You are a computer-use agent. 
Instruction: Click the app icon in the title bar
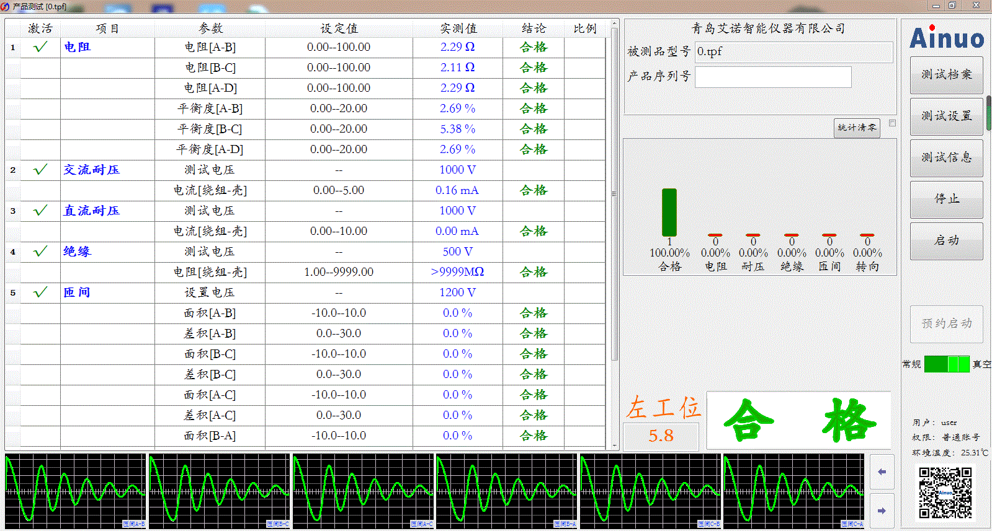[x=6, y=6]
